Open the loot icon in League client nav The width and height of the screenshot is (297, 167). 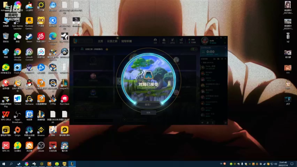[x=172, y=41]
